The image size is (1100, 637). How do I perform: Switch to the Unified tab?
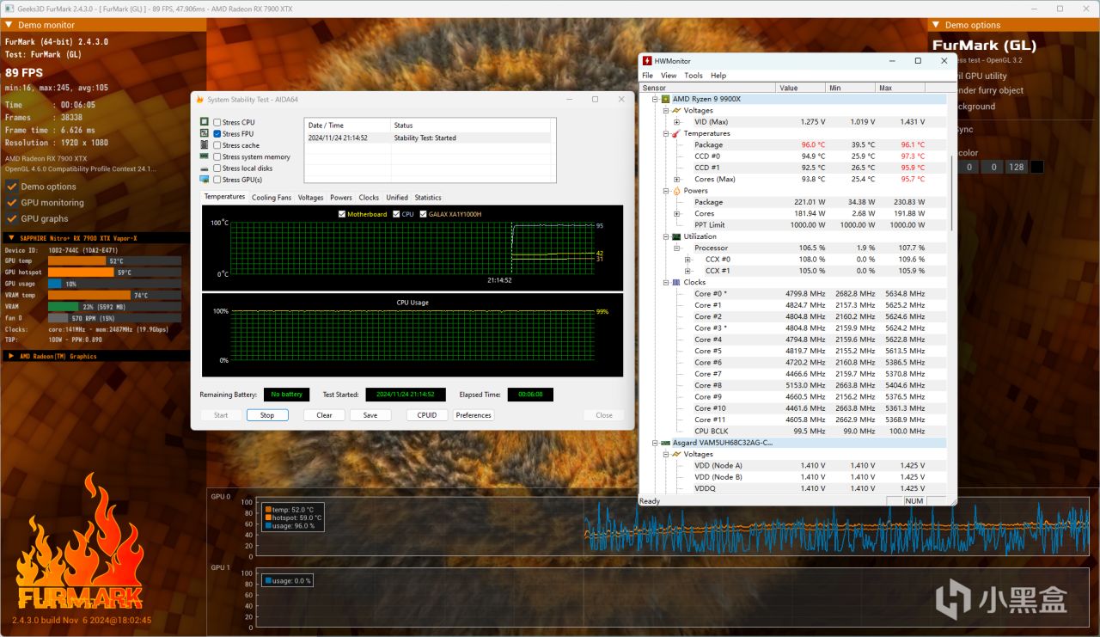point(397,198)
